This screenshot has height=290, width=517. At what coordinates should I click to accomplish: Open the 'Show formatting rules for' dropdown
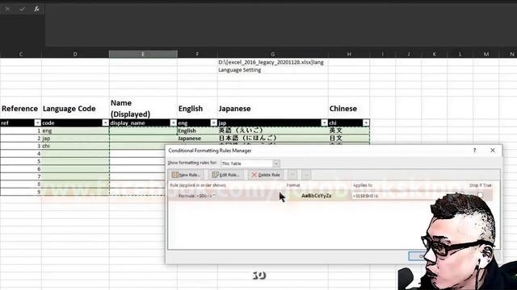(276, 164)
